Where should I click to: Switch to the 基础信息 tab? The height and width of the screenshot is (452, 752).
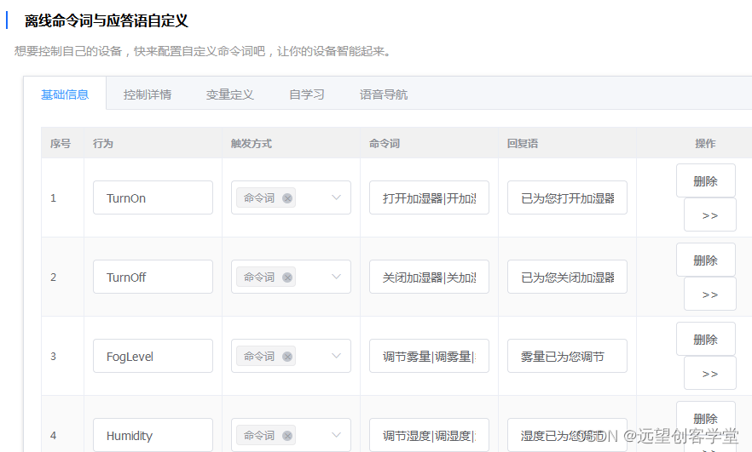(x=65, y=94)
